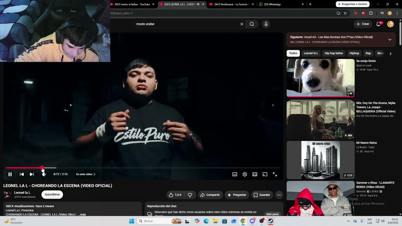
Task: Switch to the 'hector el father - YouTube' tab
Action: [x=132, y=4]
